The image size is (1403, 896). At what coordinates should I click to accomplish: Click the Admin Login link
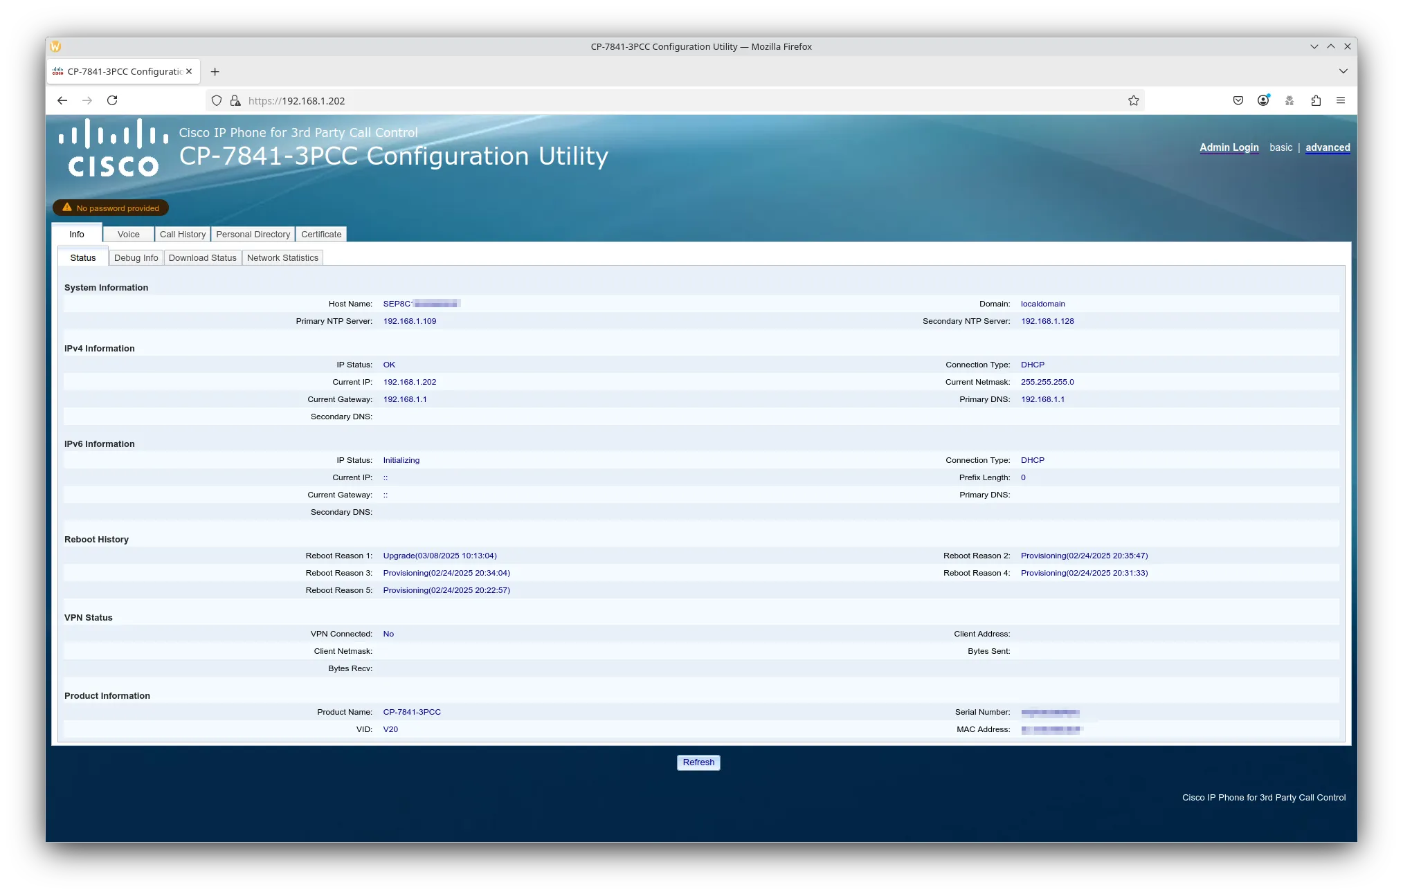(1229, 147)
